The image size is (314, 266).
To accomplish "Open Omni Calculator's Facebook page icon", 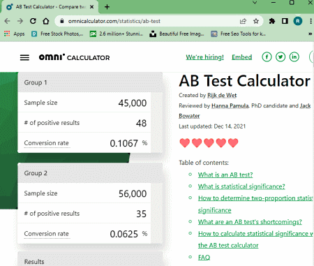I will (267, 57).
